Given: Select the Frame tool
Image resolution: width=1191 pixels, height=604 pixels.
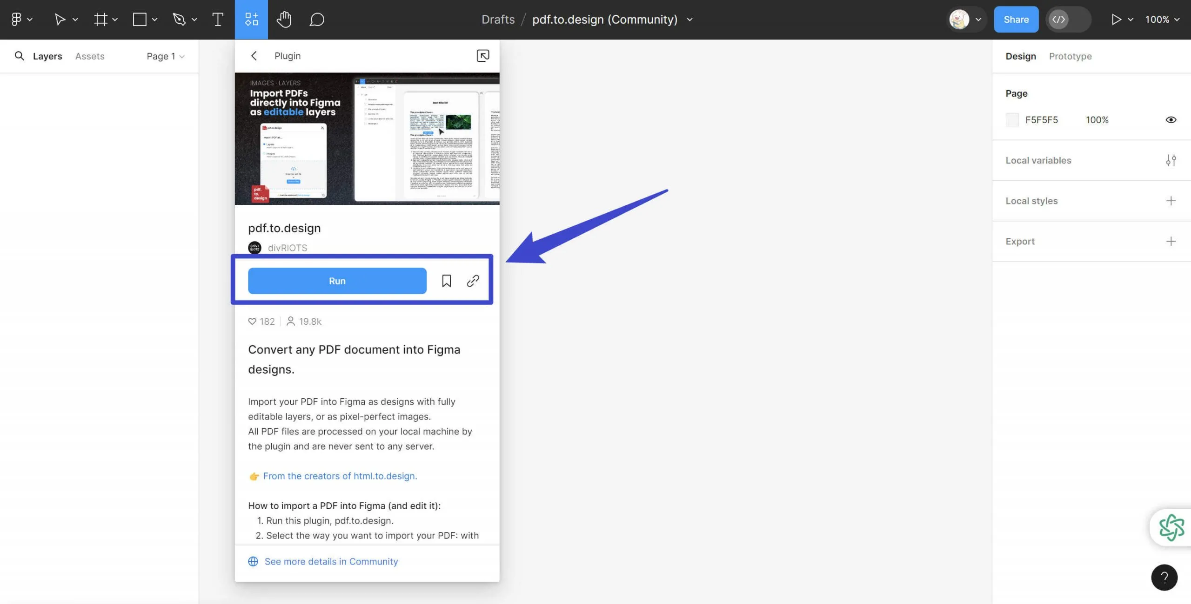Looking at the screenshot, I should (x=100, y=19).
